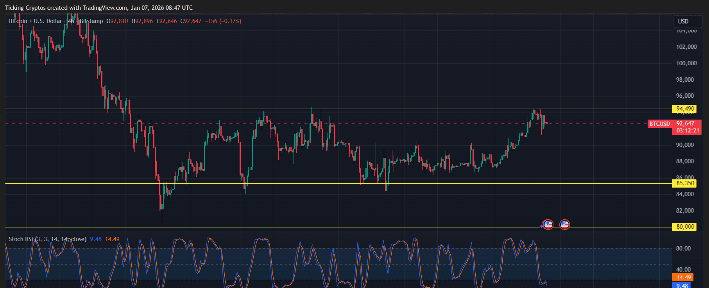The height and width of the screenshot is (288, 709).
Task: Click the high value H92,896
Action: [142, 21]
